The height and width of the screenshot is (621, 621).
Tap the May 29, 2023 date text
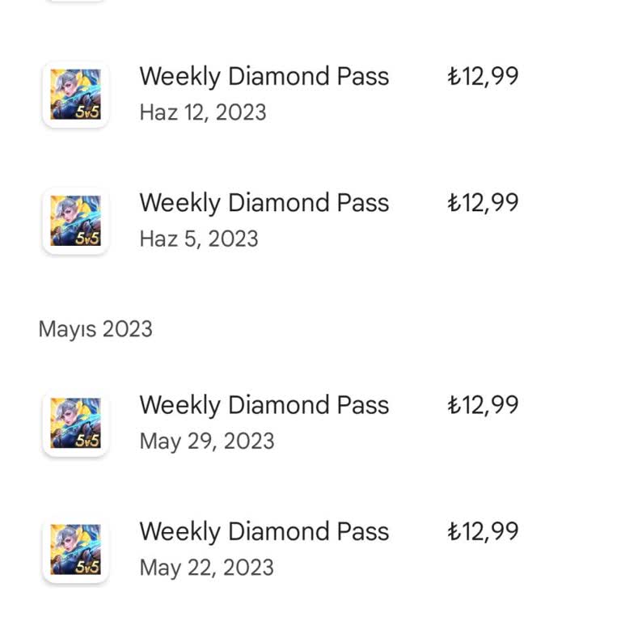[206, 441]
